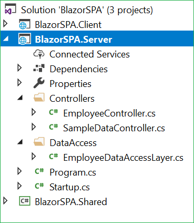The width and height of the screenshot is (194, 223).
Task: Expand the Dependencies node arrow
Action: click(x=19, y=68)
